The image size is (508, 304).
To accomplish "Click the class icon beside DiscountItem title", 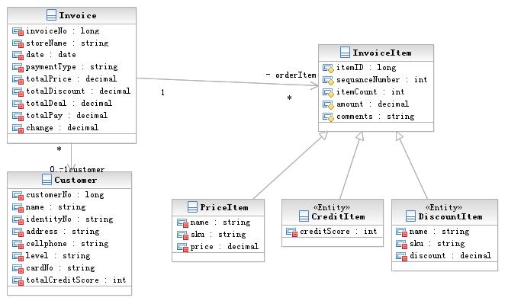I will pos(410,216).
